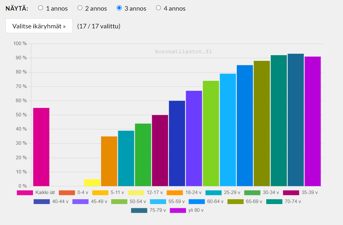Image resolution: width=343 pixels, height=225 pixels.
Task: Click the olive 65-69 v bar
Action: (262, 123)
